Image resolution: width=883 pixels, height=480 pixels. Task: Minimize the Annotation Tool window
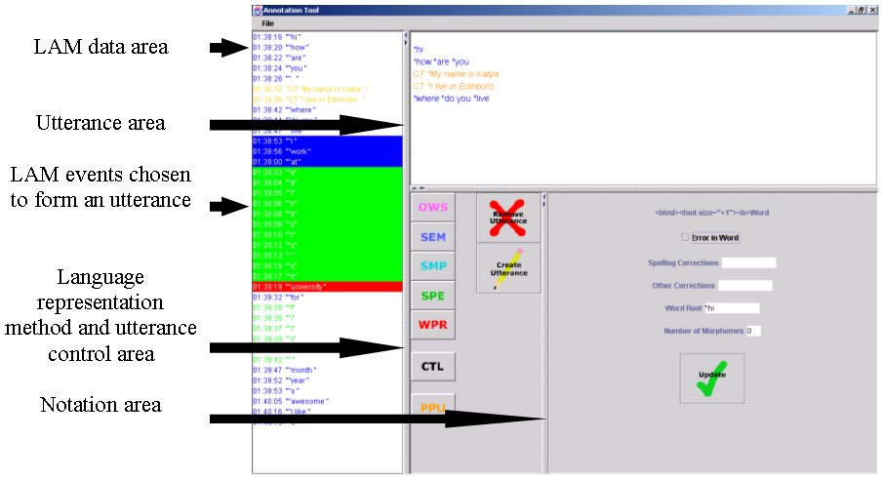coord(852,10)
